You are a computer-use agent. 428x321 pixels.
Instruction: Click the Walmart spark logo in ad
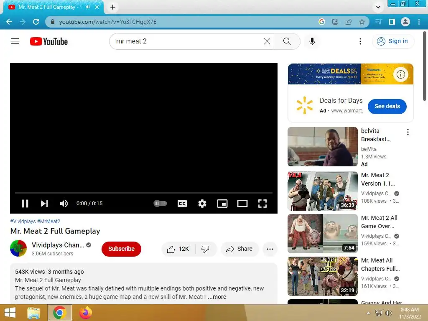305,105
